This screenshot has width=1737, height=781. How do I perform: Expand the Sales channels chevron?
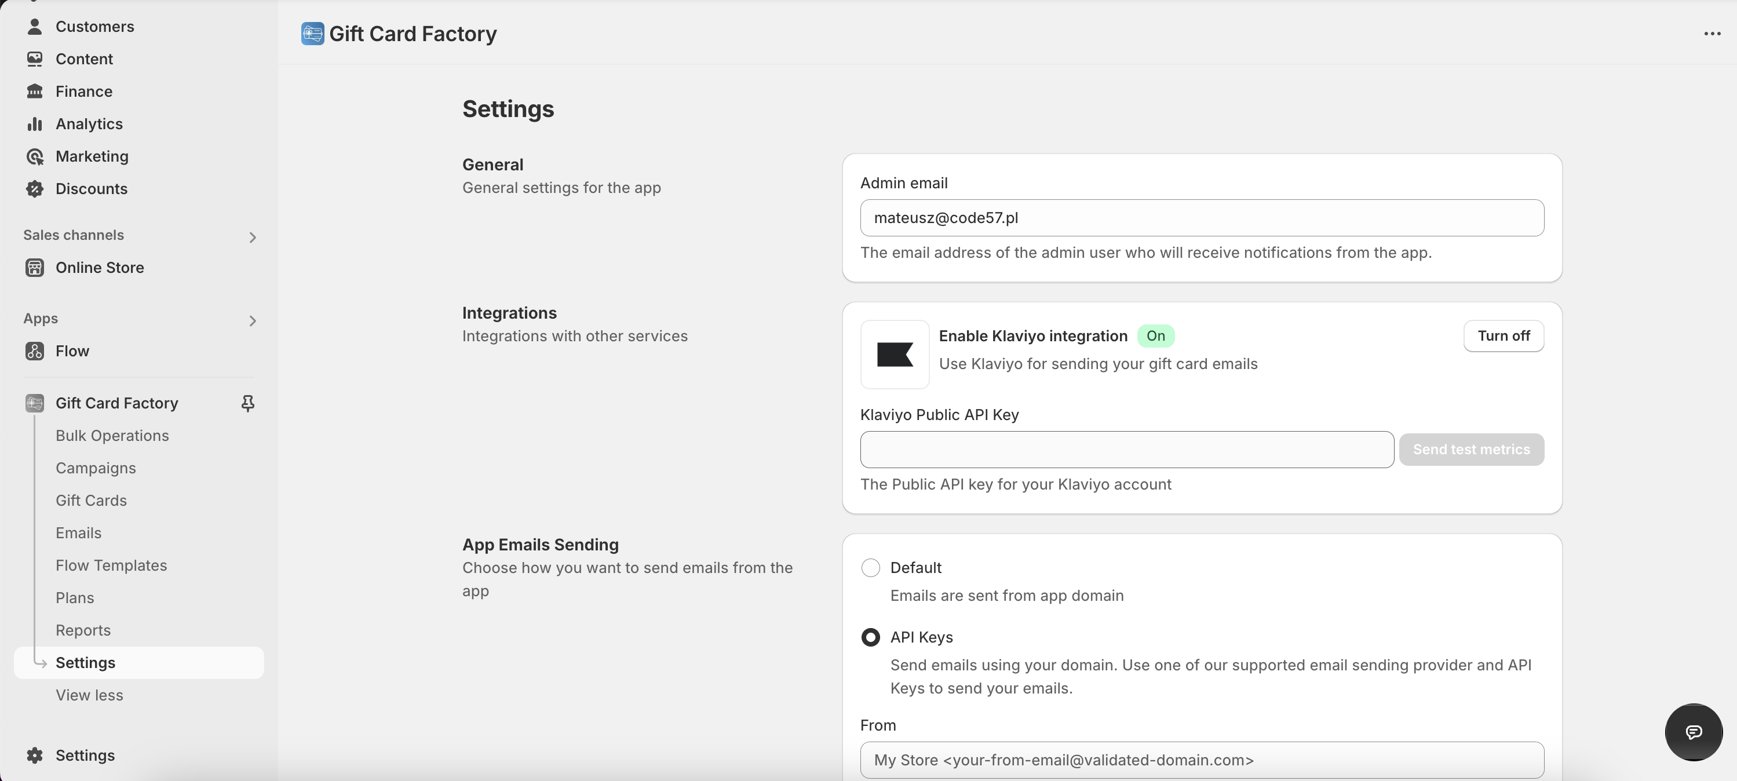tap(252, 238)
